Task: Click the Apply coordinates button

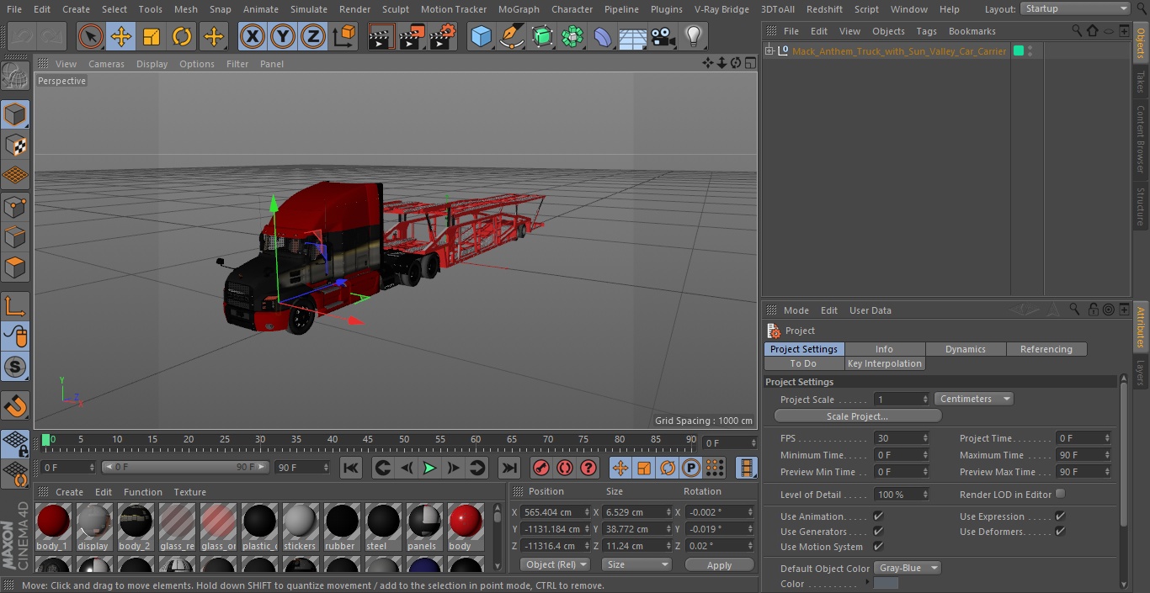Action: 719,565
